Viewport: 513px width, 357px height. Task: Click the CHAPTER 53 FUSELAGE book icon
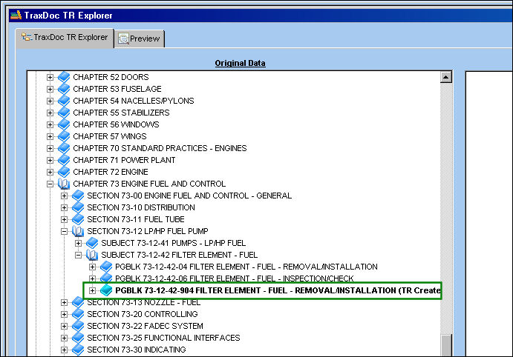[64, 89]
